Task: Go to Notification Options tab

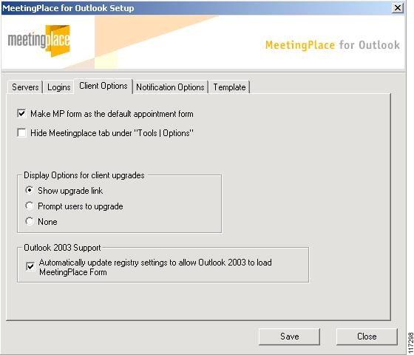Action: click(170, 87)
